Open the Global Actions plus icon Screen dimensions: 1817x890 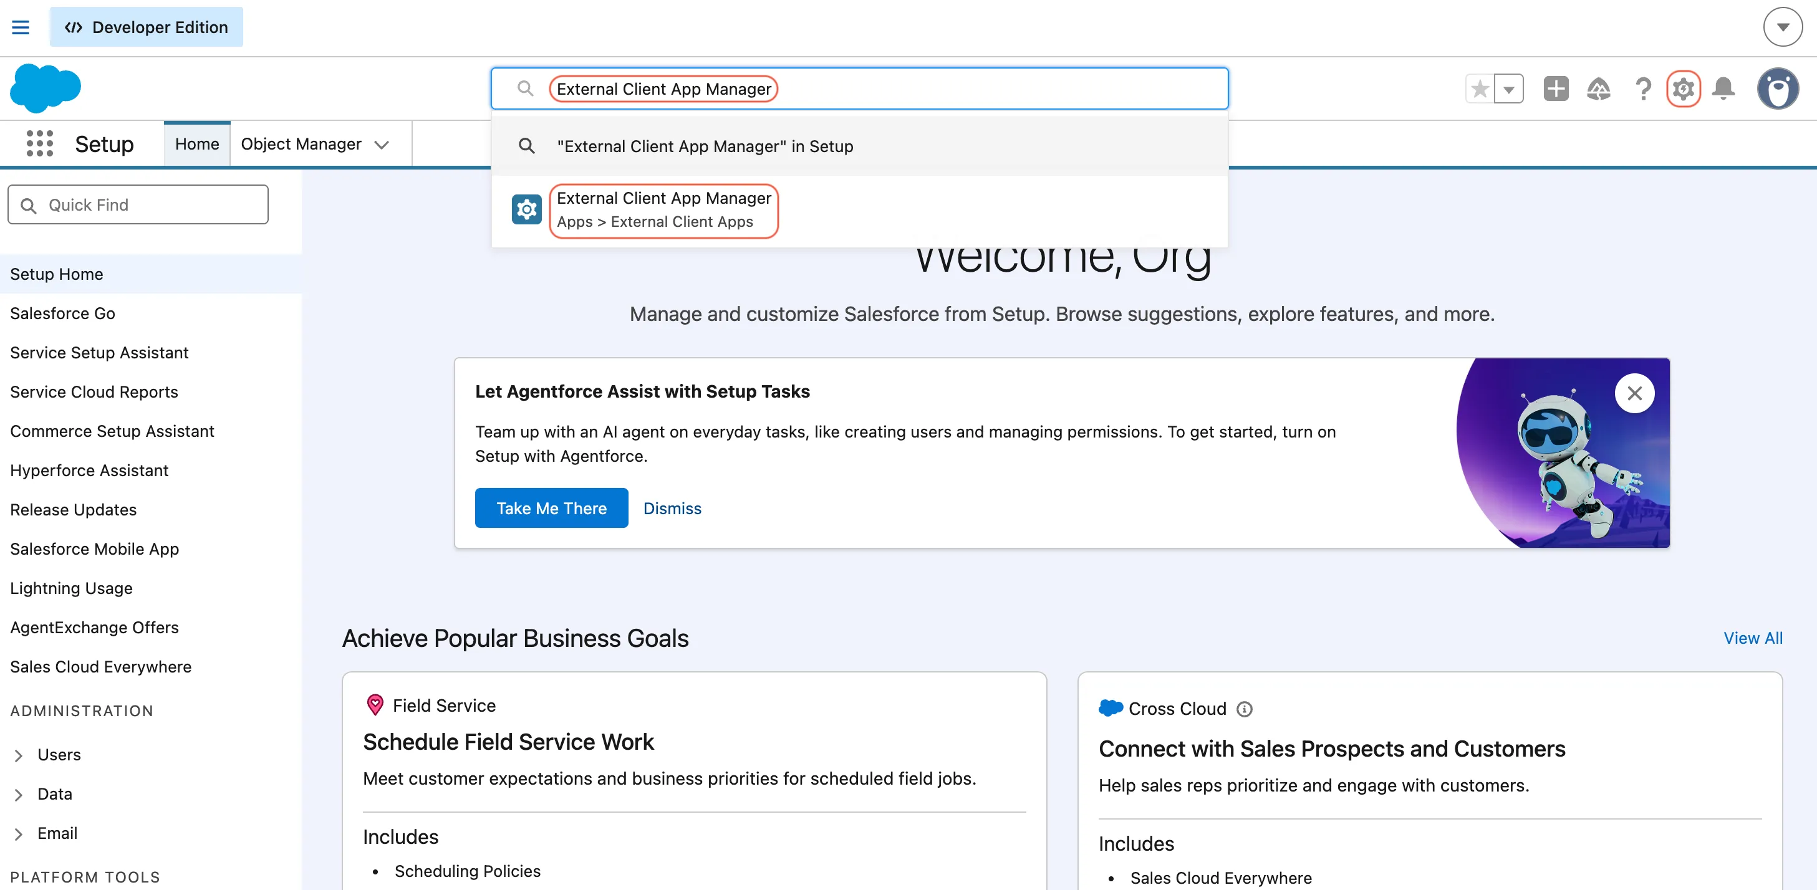pos(1555,89)
